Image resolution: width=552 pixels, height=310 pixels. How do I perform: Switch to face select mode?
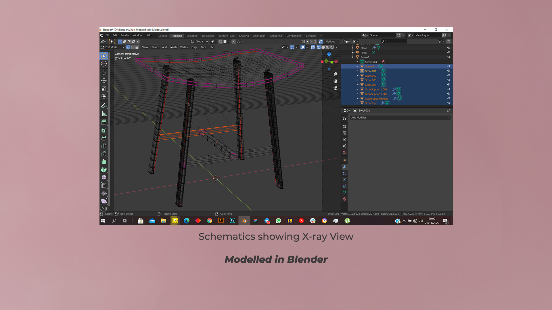pyautogui.click(x=137, y=47)
